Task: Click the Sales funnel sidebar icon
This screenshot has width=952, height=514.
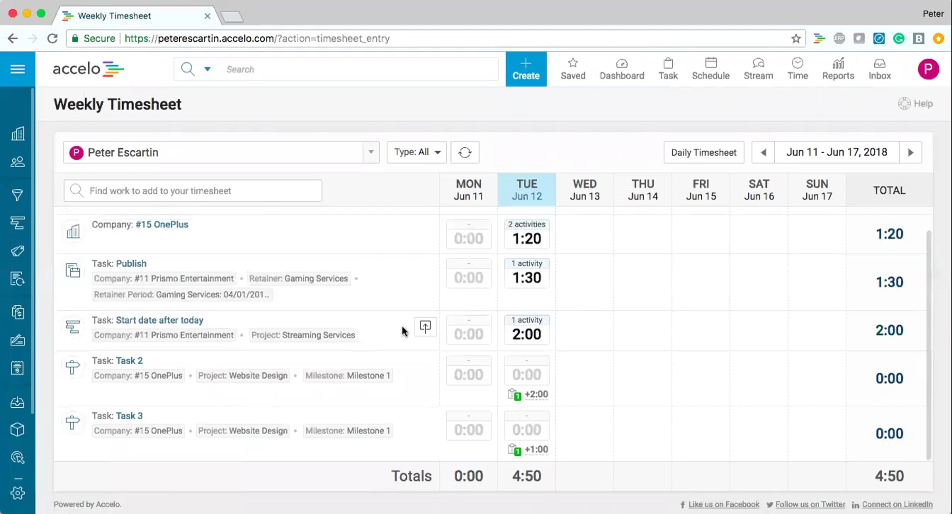Action: pyautogui.click(x=17, y=194)
